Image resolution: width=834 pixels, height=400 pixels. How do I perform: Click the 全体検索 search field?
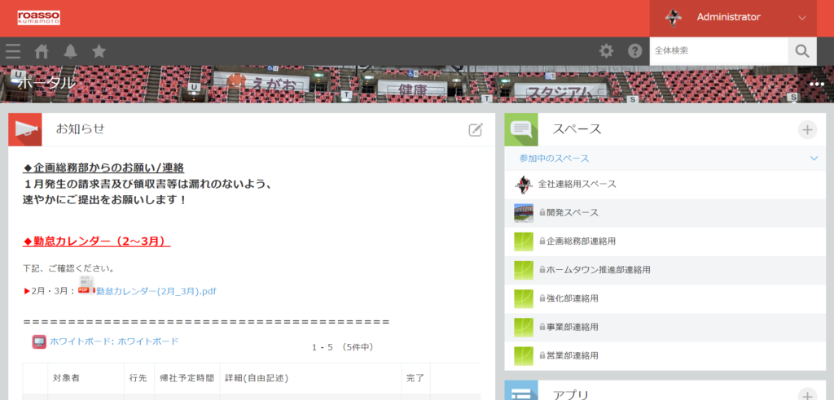[x=718, y=51]
